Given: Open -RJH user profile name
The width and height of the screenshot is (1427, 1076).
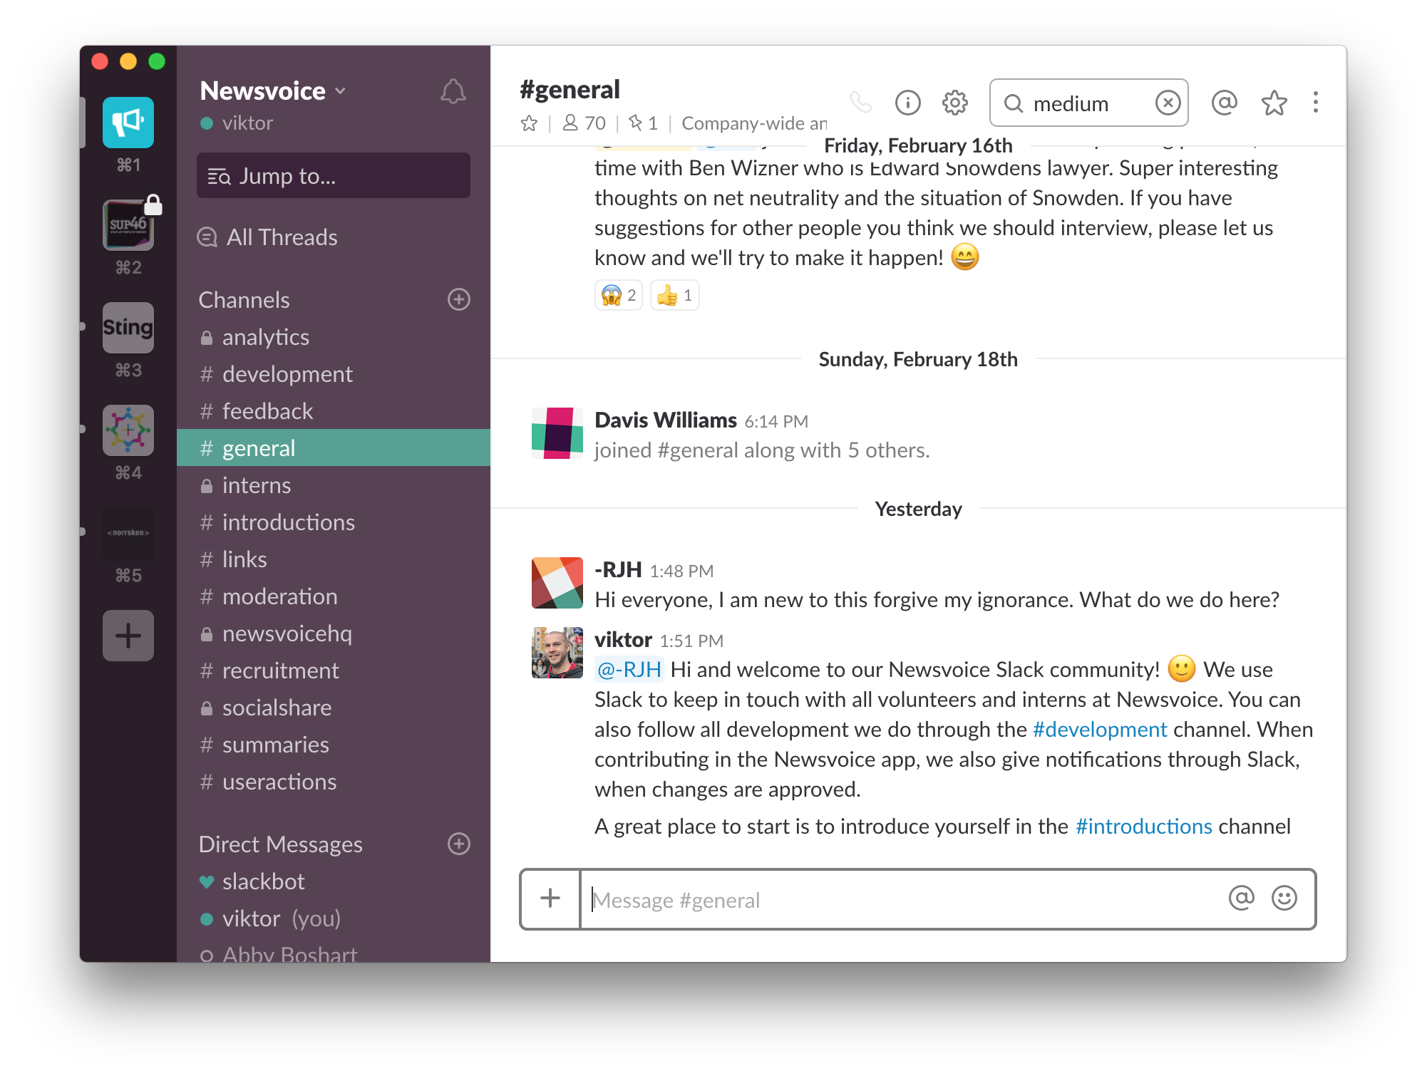Looking at the screenshot, I should [618, 570].
